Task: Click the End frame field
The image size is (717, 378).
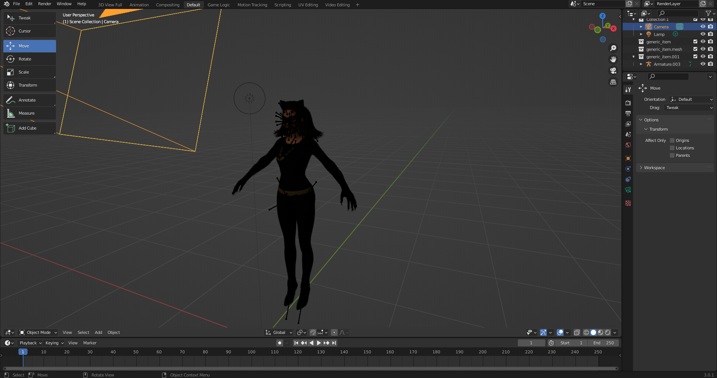Action: point(603,343)
